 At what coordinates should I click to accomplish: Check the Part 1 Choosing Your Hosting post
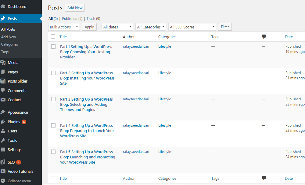[53, 46]
